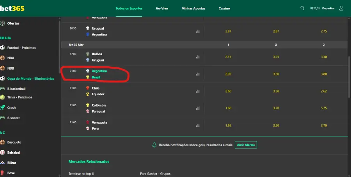Click the Colômbia team name
The width and height of the screenshot is (351, 177).
99,105
